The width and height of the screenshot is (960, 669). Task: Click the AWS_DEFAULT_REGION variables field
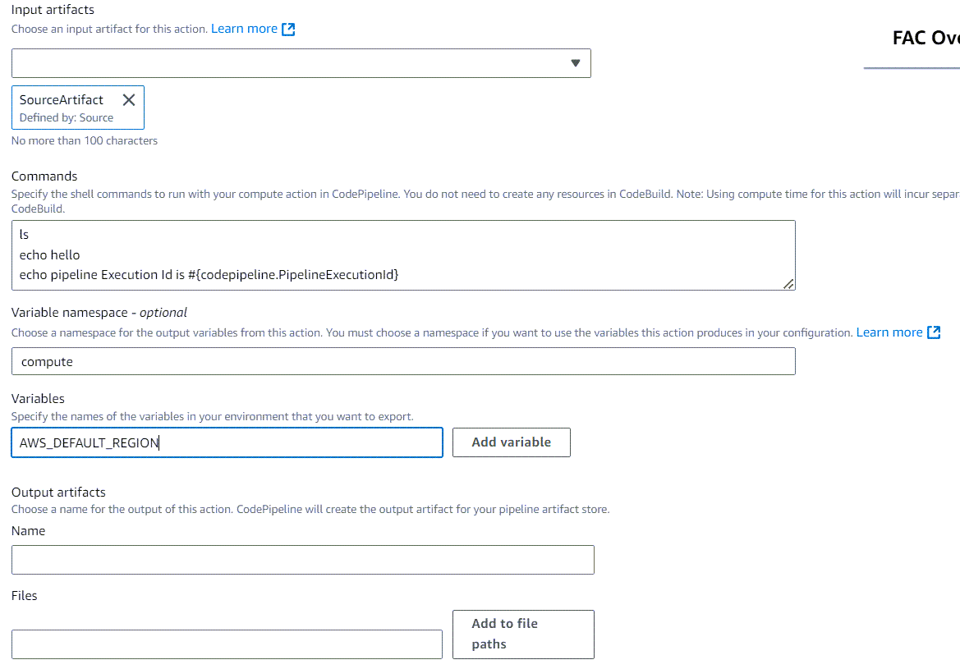click(x=226, y=442)
